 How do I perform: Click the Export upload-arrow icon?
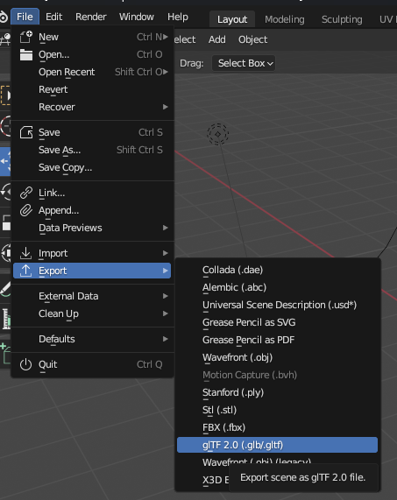pos(25,271)
